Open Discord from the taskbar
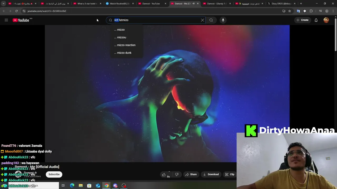337x189 pixels. coord(115,186)
